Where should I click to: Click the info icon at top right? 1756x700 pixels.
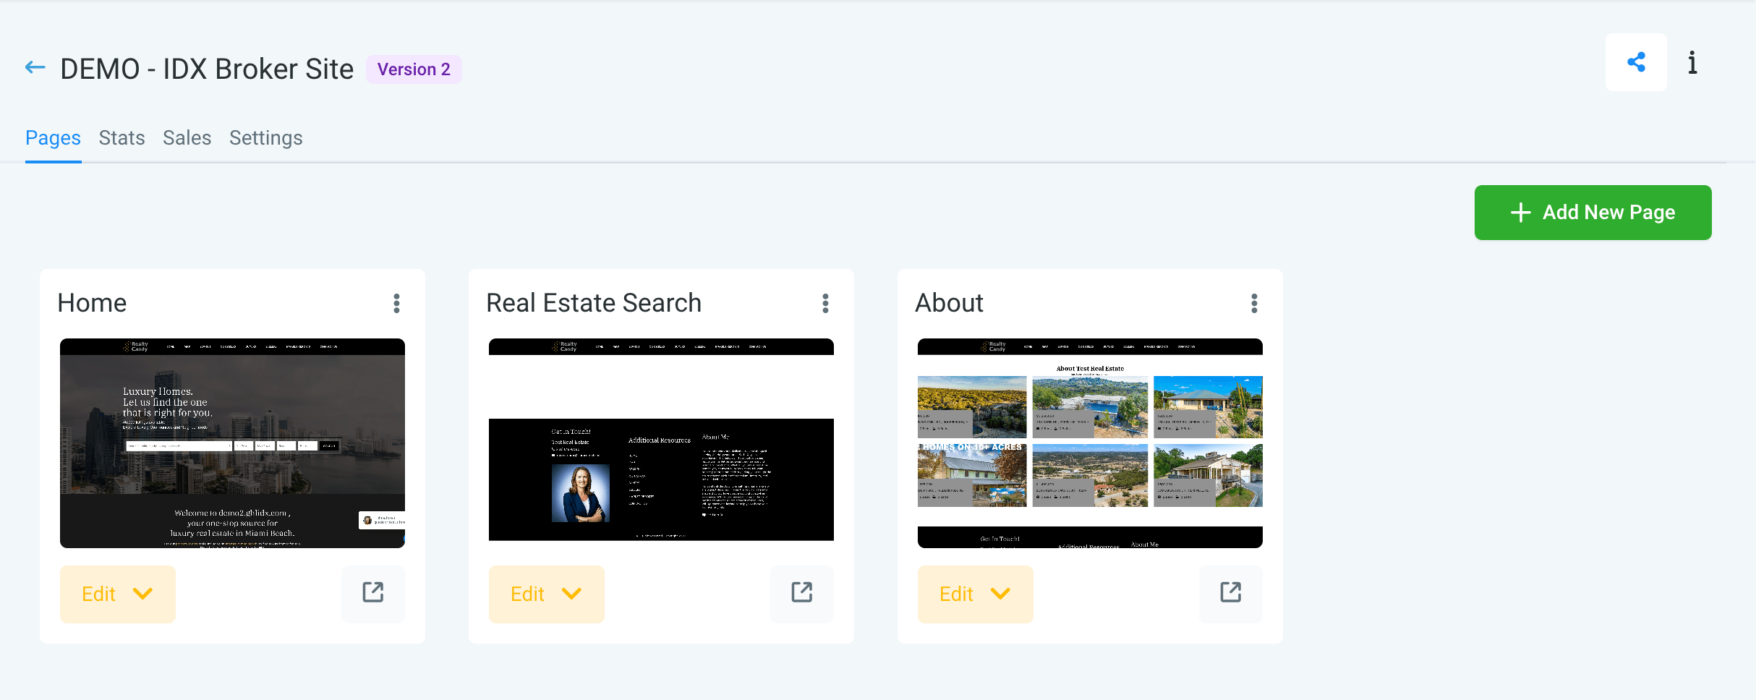[1692, 63]
